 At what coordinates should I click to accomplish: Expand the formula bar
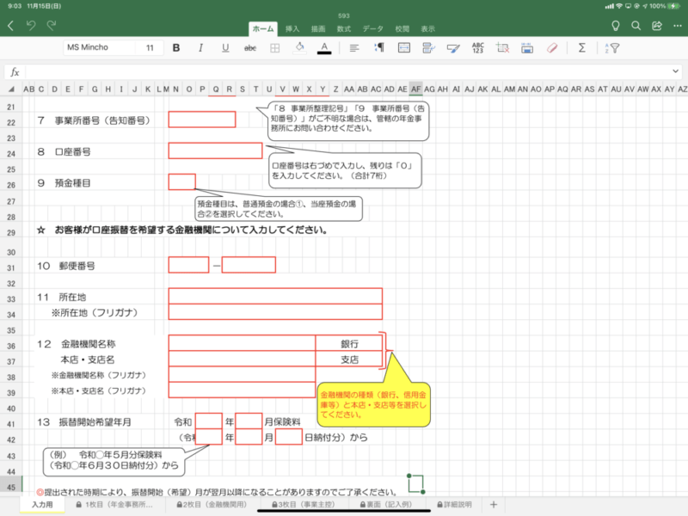[675, 71]
